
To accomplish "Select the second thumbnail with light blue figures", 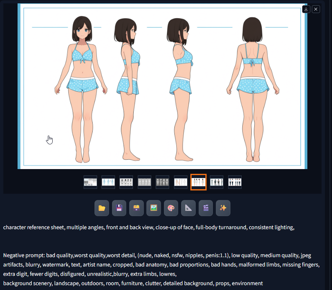I will [108, 182].
